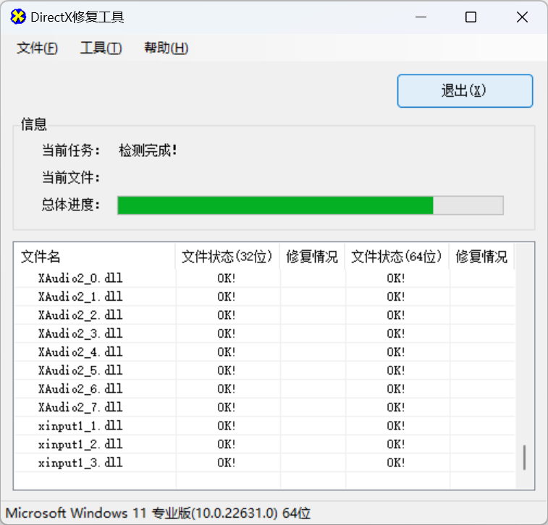Click the list's vertical scrollbar thumb
Viewport: 548px width, 525px height.
pyautogui.click(x=524, y=457)
